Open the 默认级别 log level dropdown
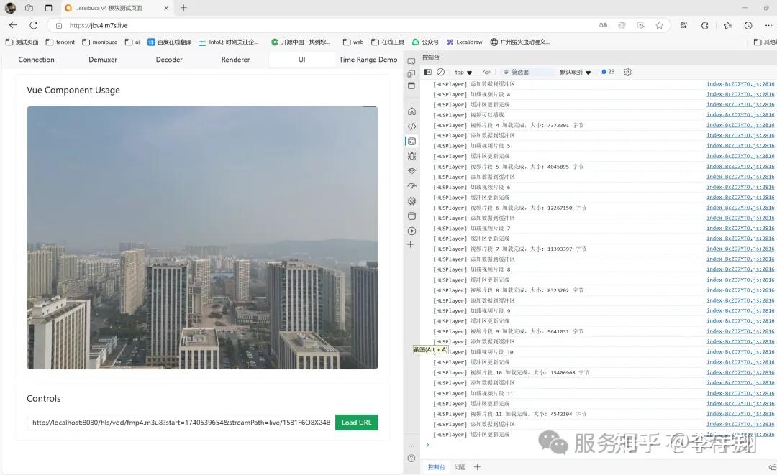This screenshot has height=475, width=777. coord(575,72)
